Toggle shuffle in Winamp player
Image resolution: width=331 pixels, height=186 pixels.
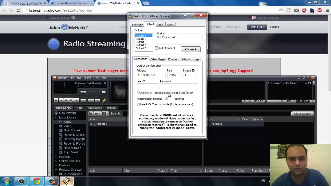[91, 100]
